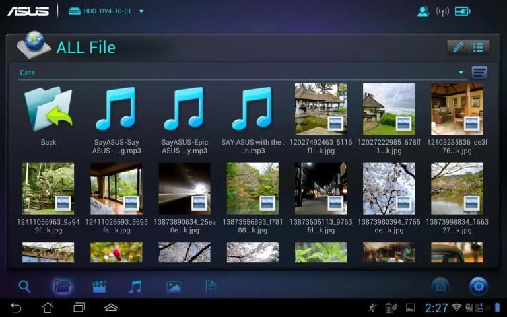Toggle the wireless signal icon at top
This screenshot has height=317, width=507.
pyautogui.click(x=442, y=11)
